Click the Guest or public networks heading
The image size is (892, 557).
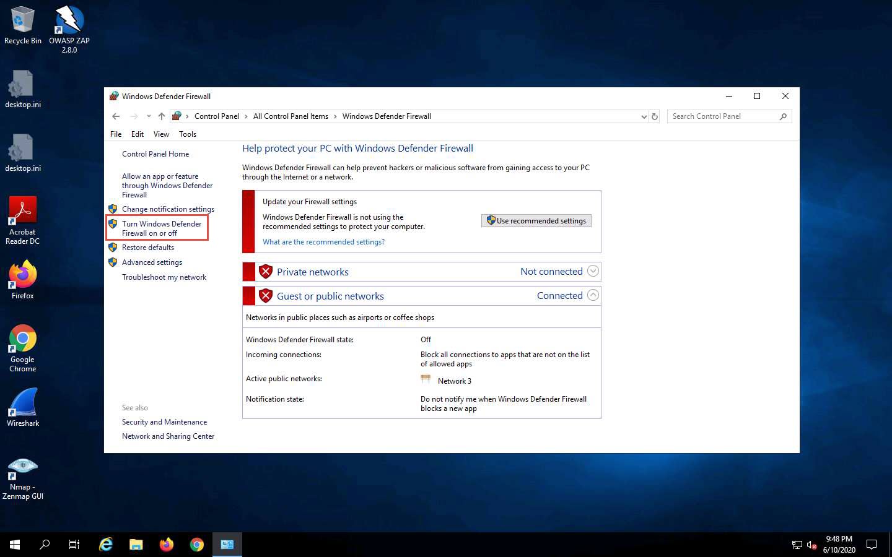(330, 296)
